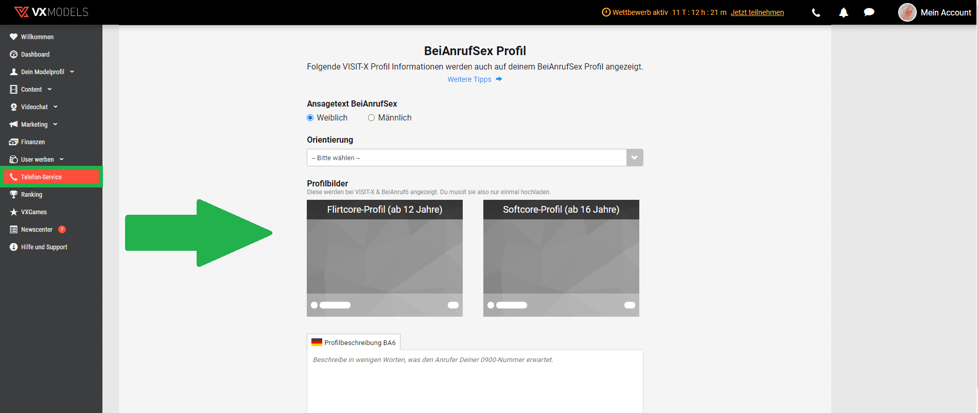
Task: Click the German flag on Profilbeschreibung tab
Action: (x=317, y=342)
